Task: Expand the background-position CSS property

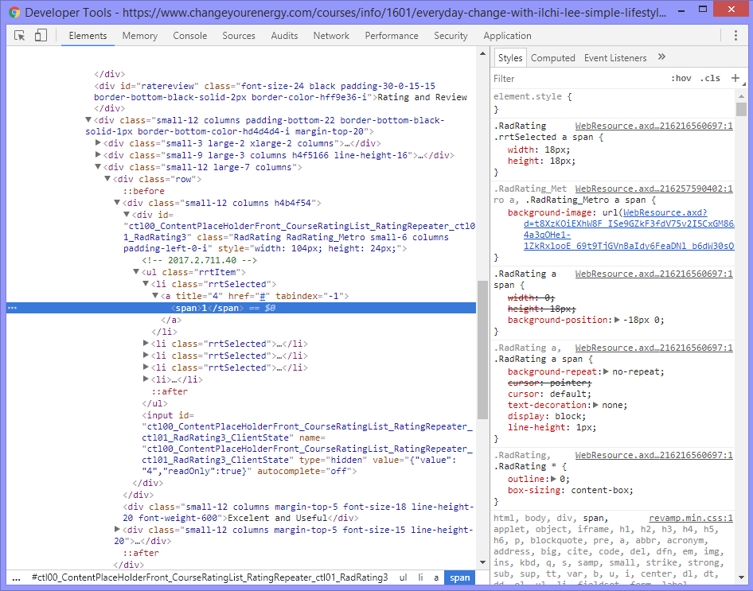Action: tap(618, 320)
